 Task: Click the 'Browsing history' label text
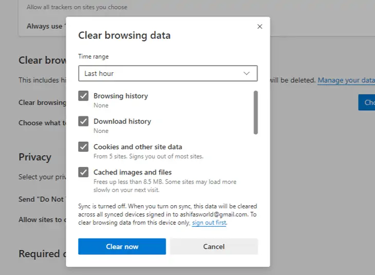(121, 96)
